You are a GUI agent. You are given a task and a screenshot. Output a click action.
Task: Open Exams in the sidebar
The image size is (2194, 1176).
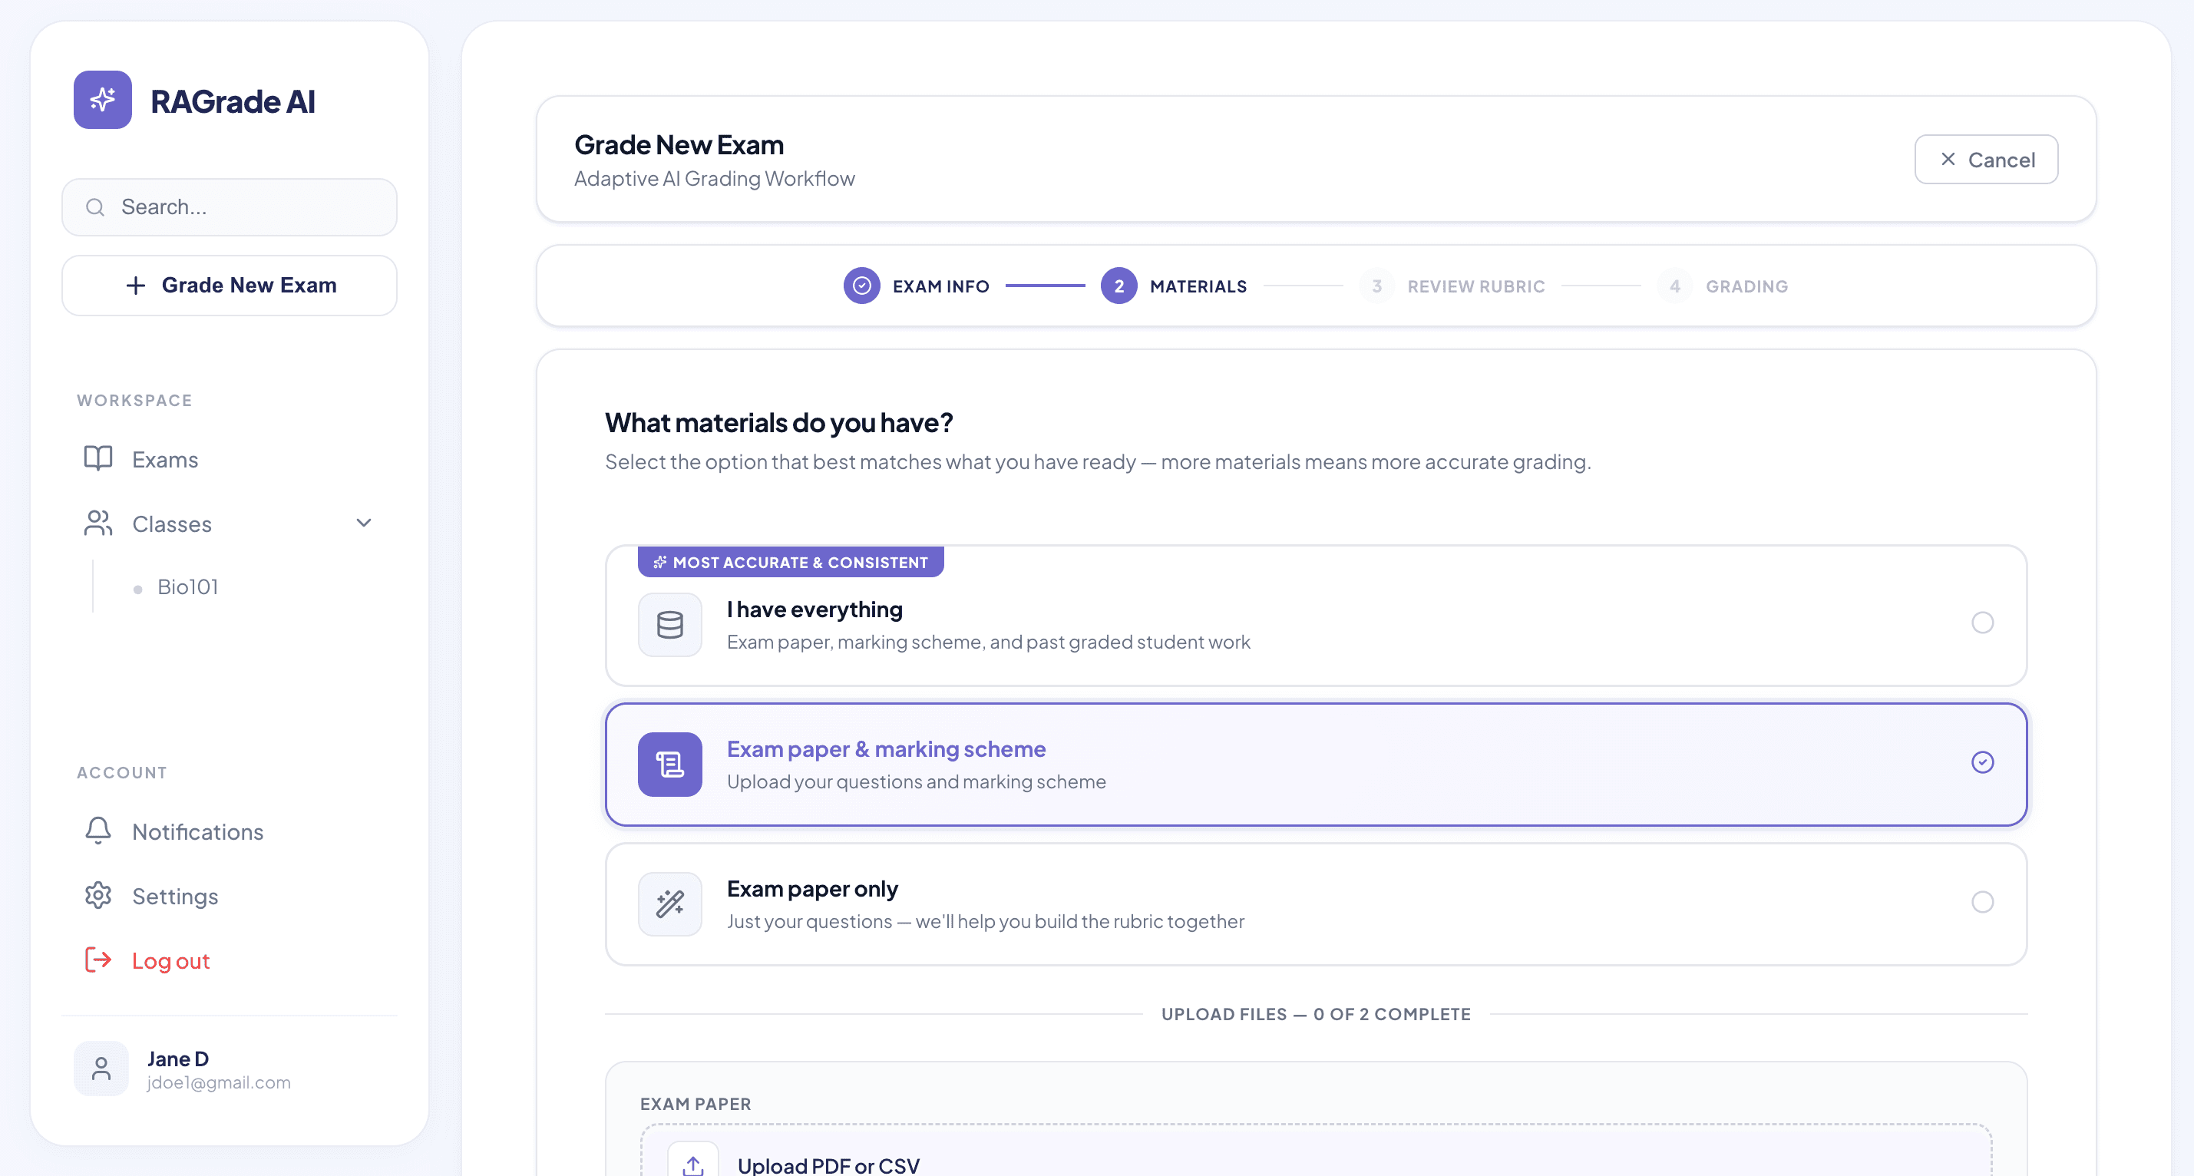pyautogui.click(x=228, y=459)
